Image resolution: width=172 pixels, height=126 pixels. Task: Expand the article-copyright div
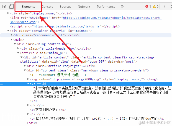click(x=25, y=66)
